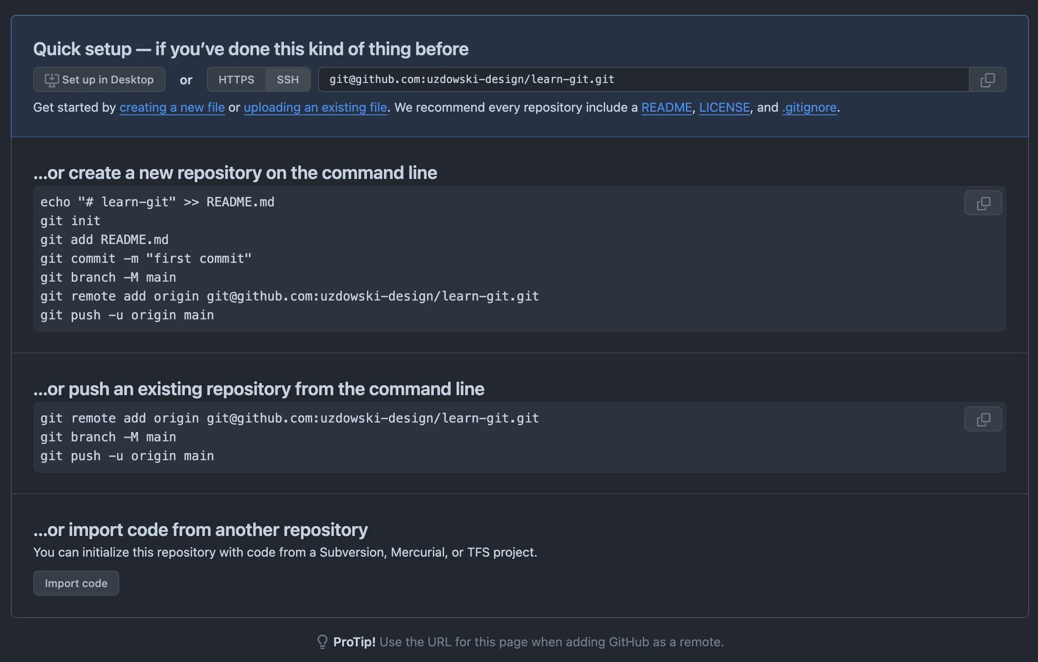1038x662 pixels.
Task: Click the README recommendation link
Action: click(x=666, y=108)
